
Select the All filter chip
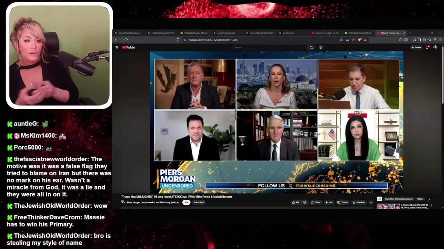click(x=379, y=199)
